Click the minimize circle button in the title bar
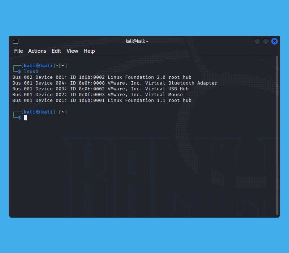This screenshot has width=289, height=253. point(257,41)
